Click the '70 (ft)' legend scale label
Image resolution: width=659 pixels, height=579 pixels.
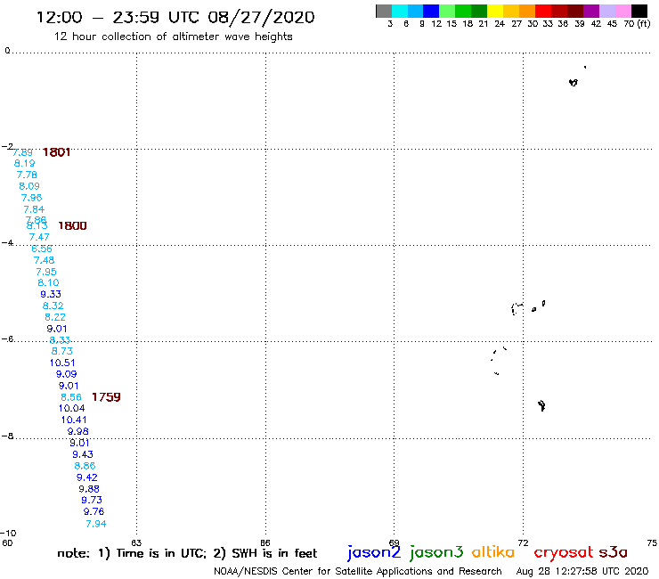coord(637,23)
